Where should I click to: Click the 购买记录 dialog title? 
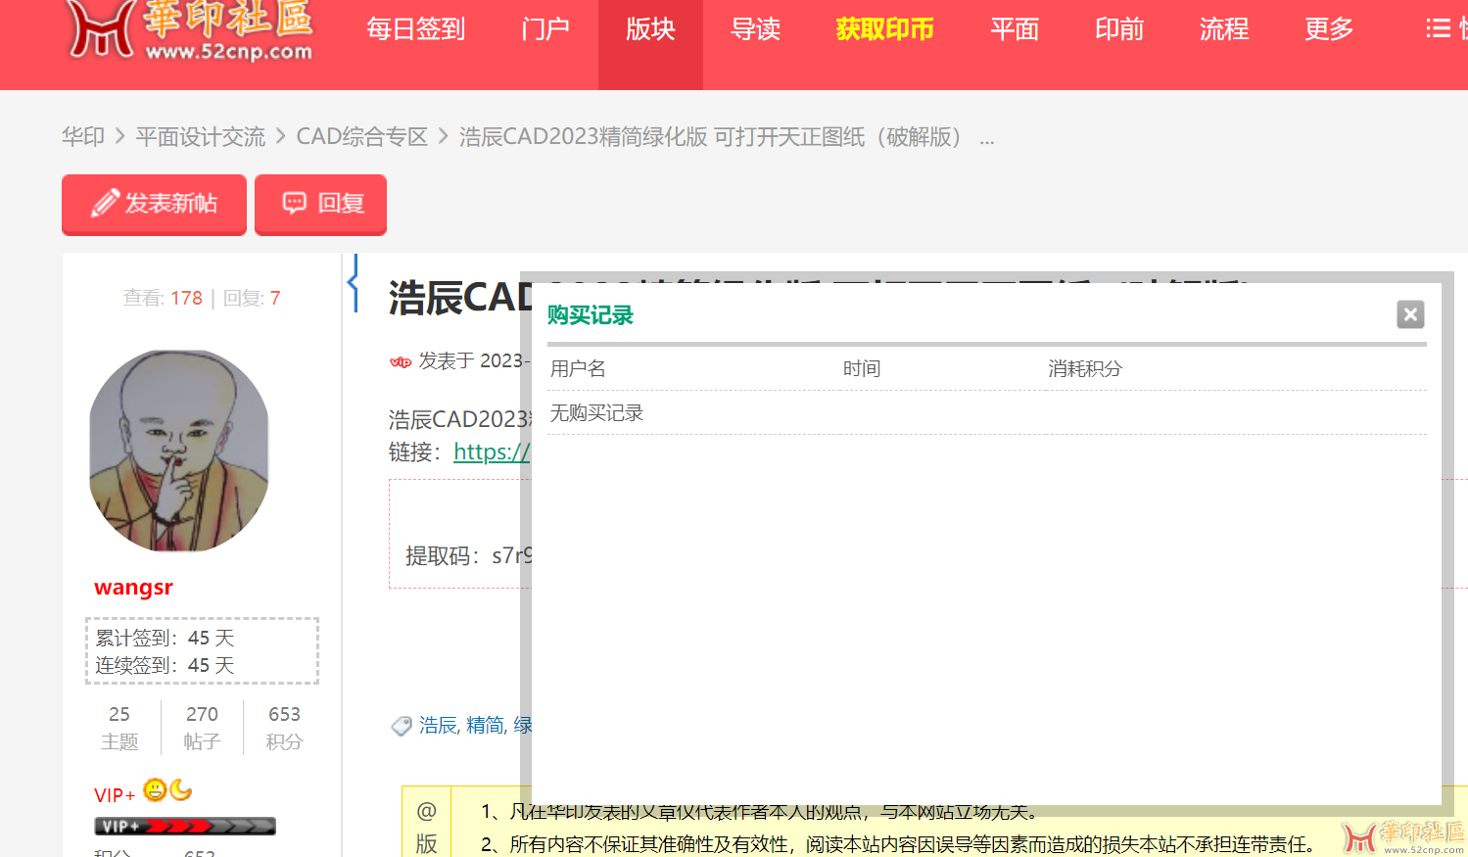tap(591, 315)
